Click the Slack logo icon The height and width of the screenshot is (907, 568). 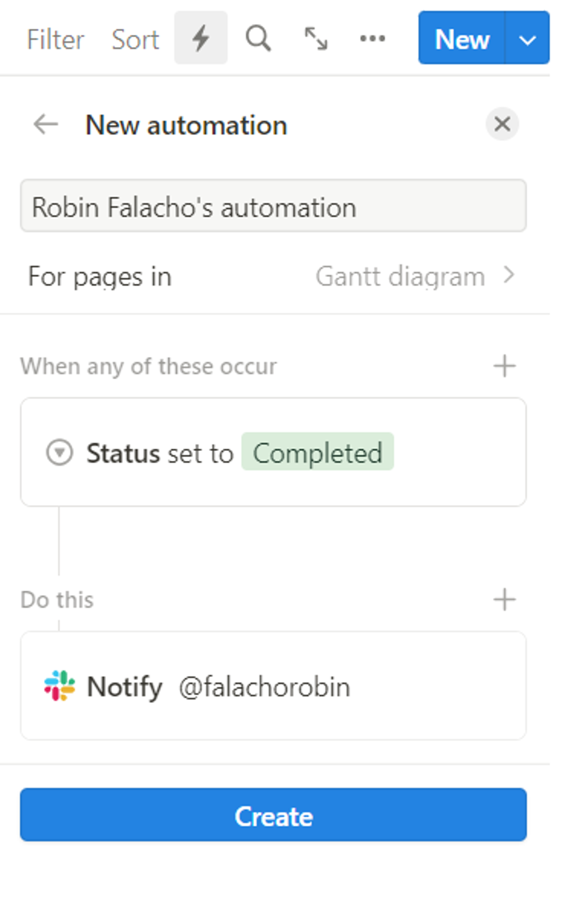click(x=60, y=686)
